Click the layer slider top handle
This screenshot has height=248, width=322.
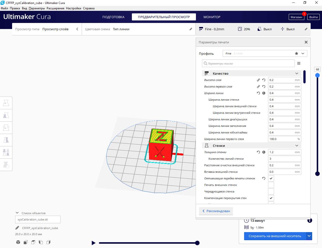(317, 75)
